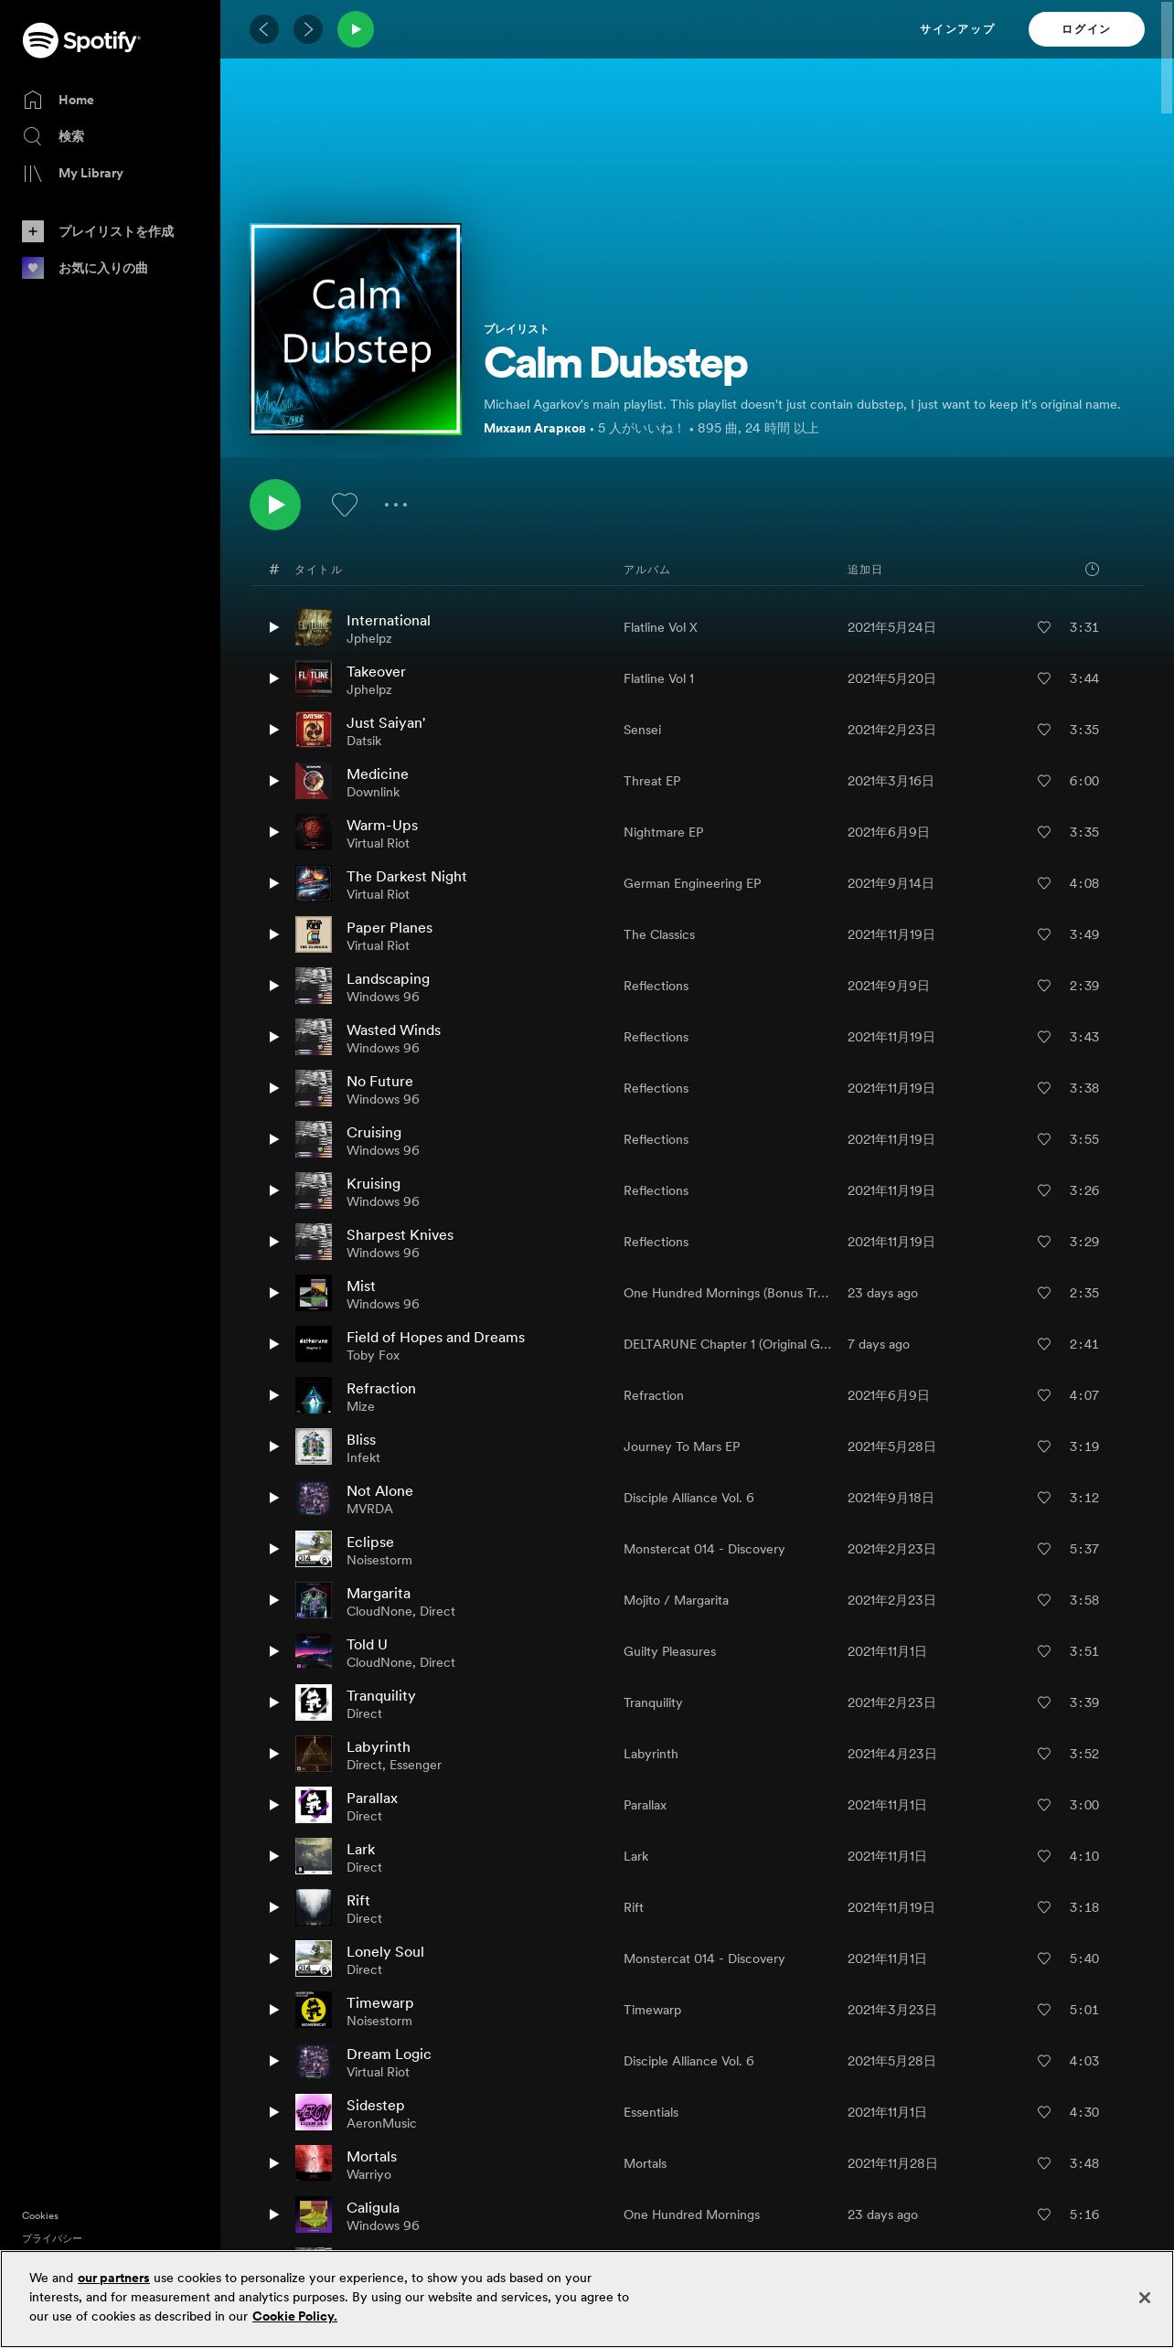
Task: Open the Toby Fox artist link
Action: tap(373, 1356)
